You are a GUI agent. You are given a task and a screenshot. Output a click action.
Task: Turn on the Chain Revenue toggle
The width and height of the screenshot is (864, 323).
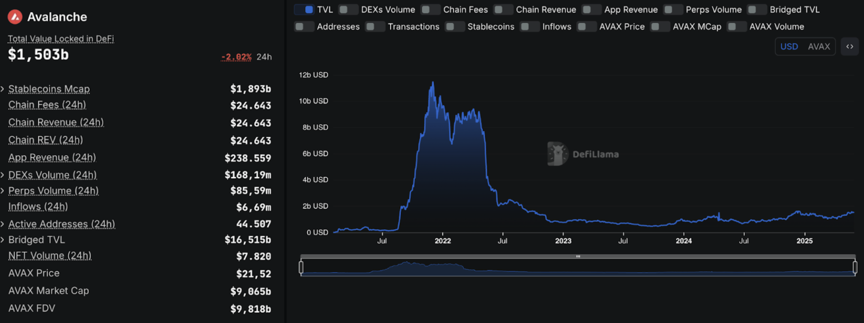tap(503, 9)
